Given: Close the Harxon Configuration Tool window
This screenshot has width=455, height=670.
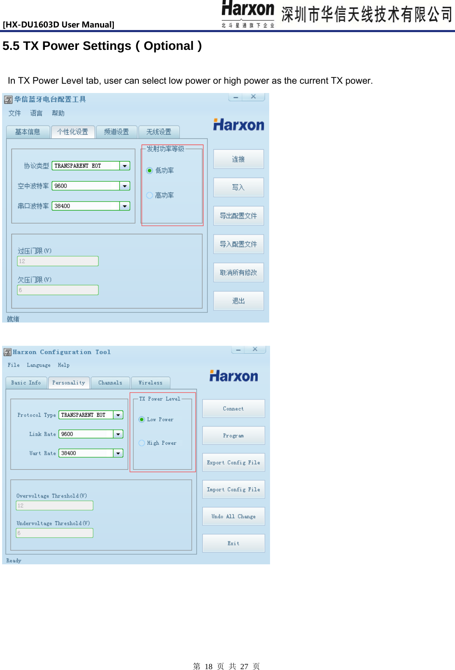Looking at the screenshot, I should point(255,349).
